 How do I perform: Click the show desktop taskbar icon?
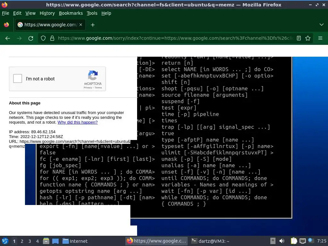click(55, 241)
